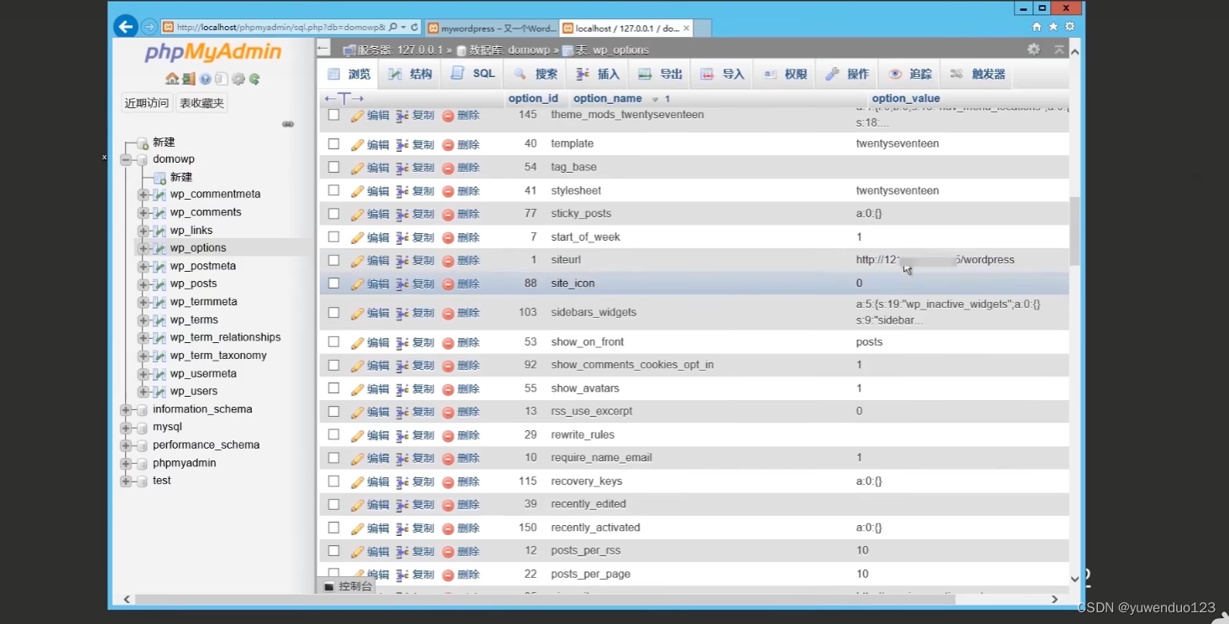Expand wp_comments table node
The height and width of the screenshot is (624, 1229).
[143, 212]
